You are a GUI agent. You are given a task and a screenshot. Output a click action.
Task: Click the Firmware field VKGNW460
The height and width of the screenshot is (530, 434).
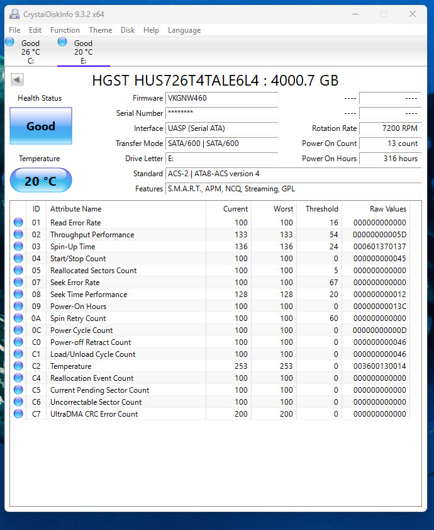coord(221,98)
